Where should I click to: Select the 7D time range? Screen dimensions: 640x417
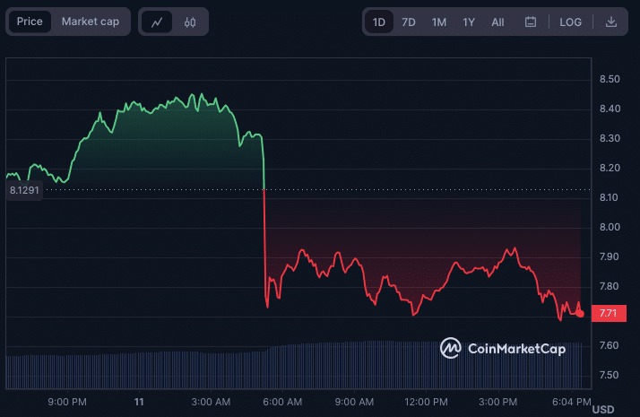(x=409, y=22)
